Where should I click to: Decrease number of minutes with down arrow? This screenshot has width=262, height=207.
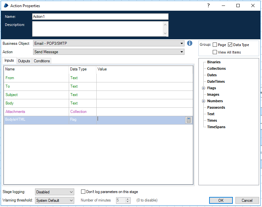128,202
